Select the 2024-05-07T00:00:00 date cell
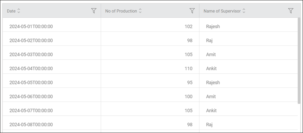The width and height of the screenshot is (303, 133). (x=52, y=111)
